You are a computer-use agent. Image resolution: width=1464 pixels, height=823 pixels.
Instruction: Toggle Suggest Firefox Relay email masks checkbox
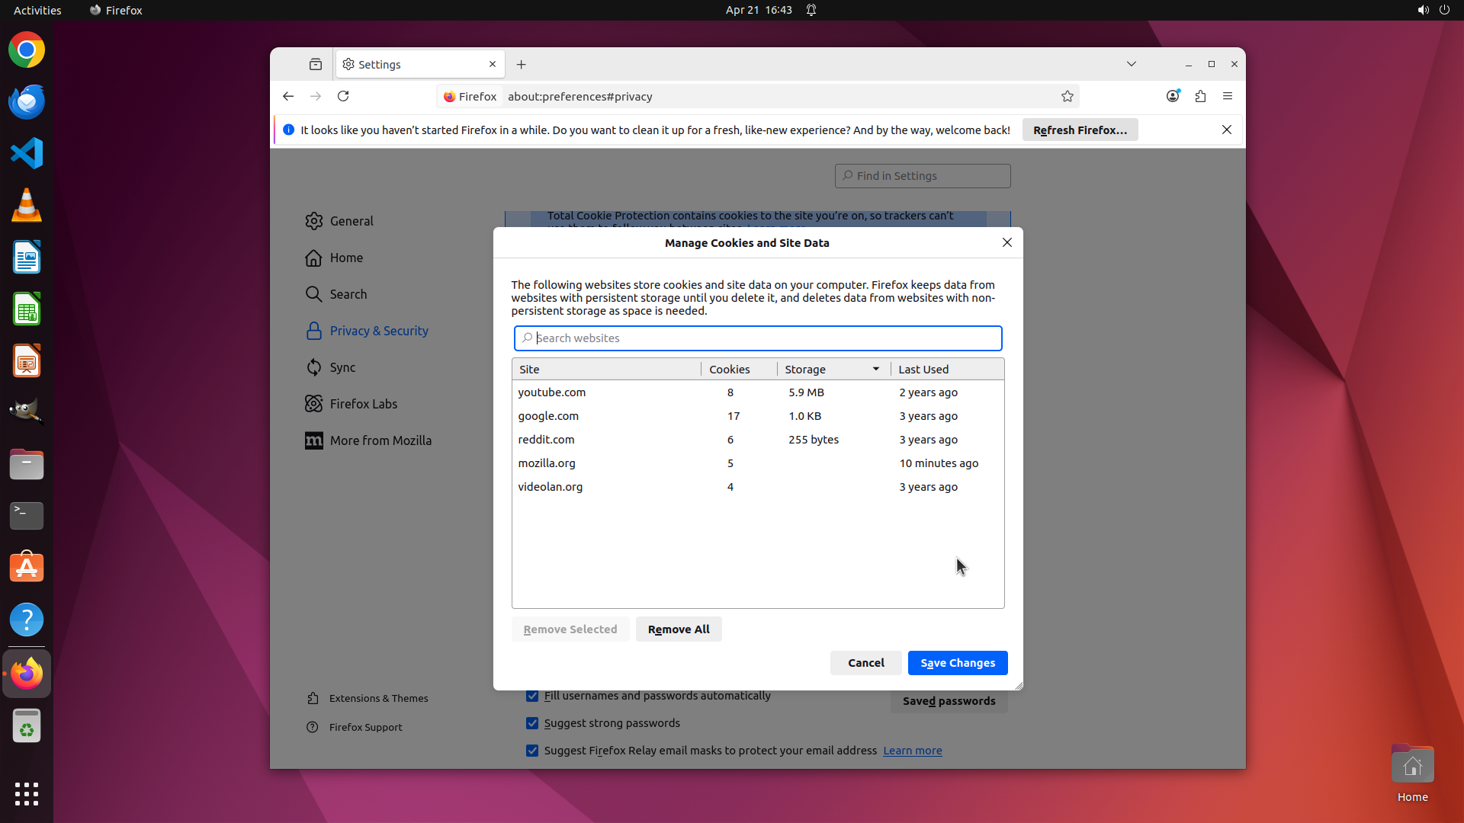click(x=532, y=751)
